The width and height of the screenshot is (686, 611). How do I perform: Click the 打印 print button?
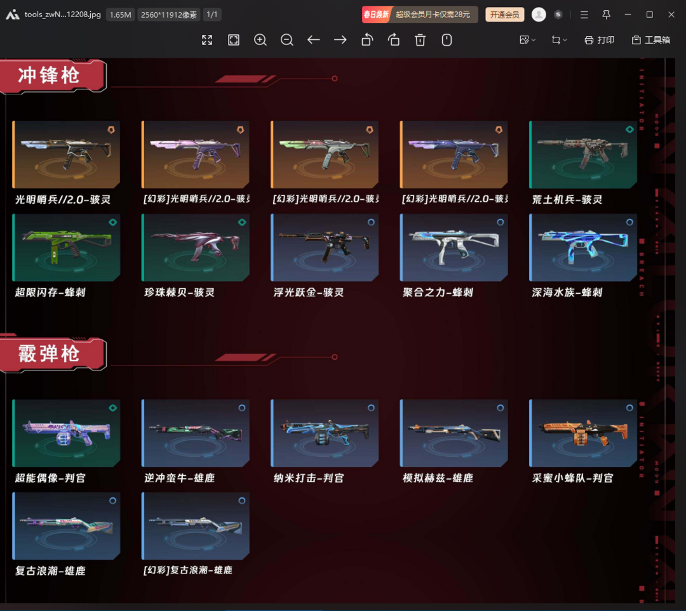tap(600, 40)
